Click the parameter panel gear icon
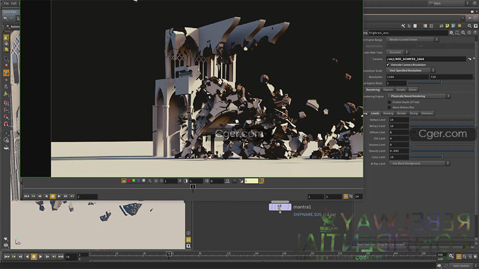Screen dimensions: 479x269 (x=451, y=33)
